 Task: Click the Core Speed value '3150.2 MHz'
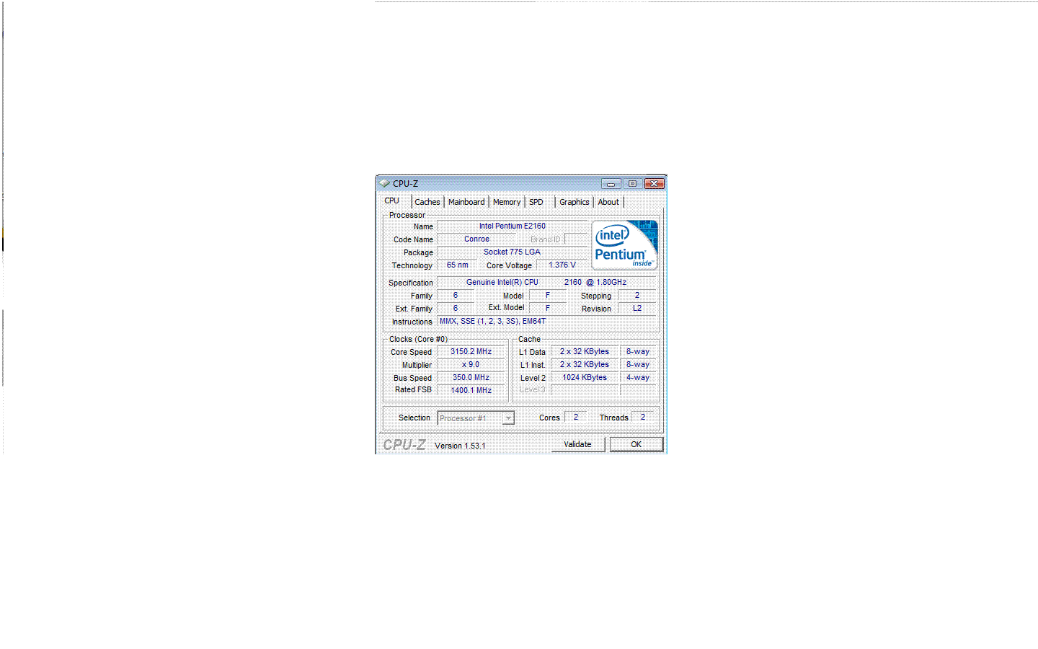471,351
